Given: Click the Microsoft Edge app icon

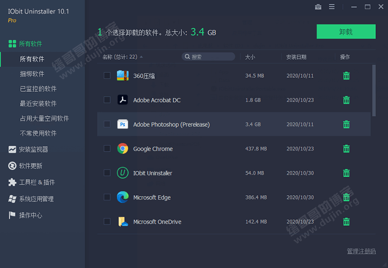Looking at the screenshot, I should tap(123, 197).
